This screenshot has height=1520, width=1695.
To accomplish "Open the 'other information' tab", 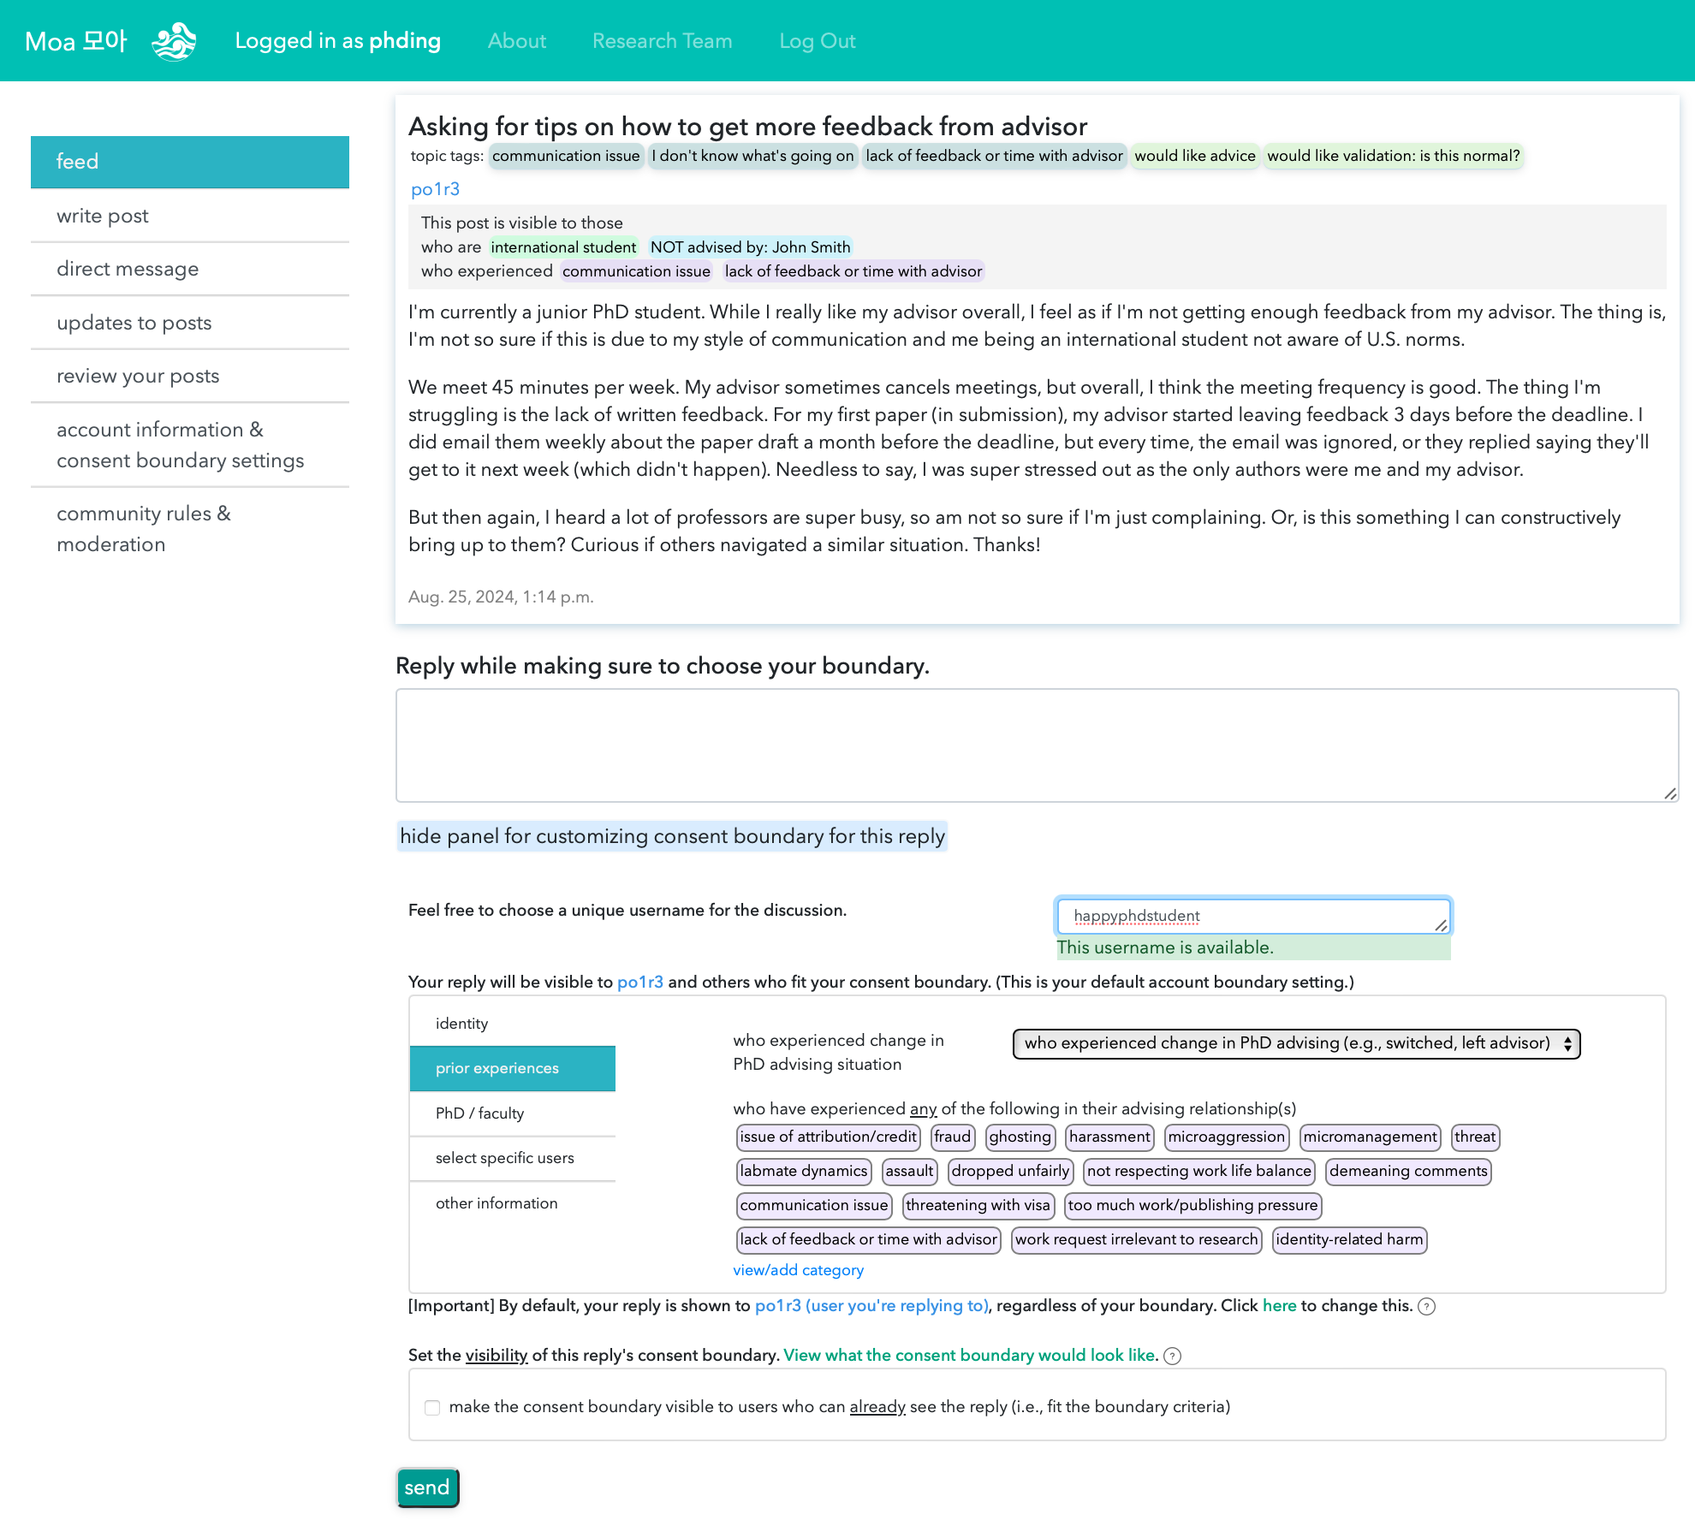I will click(513, 1203).
